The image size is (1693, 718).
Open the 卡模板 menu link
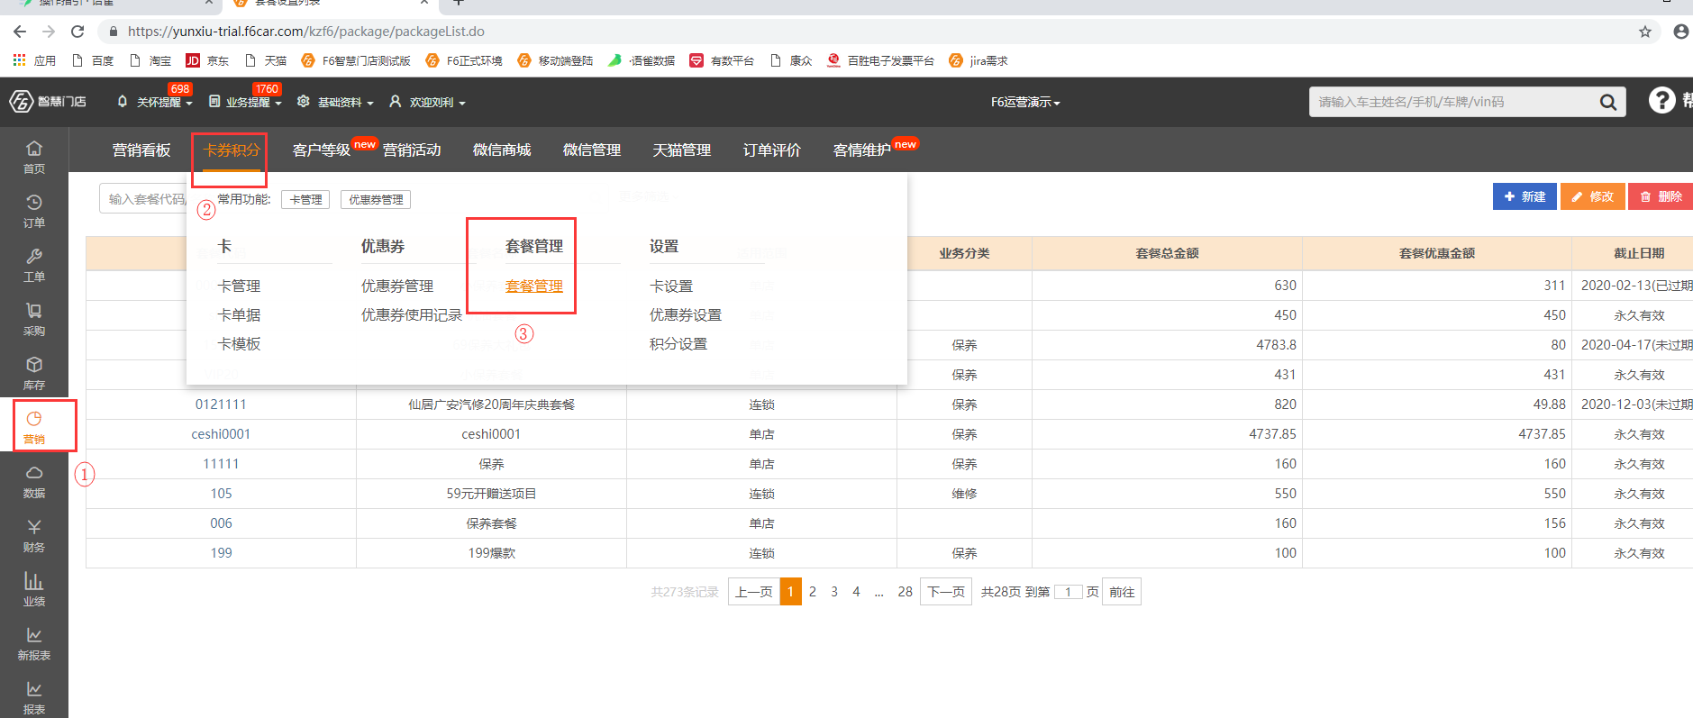(239, 343)
